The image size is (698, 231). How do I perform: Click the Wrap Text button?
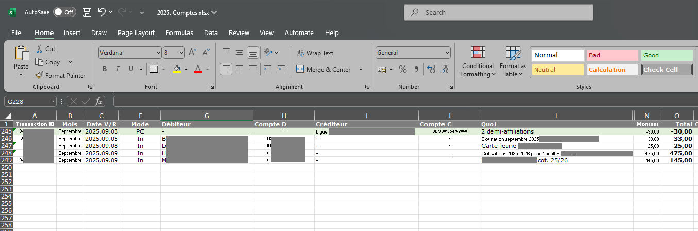tap(315, 53)
